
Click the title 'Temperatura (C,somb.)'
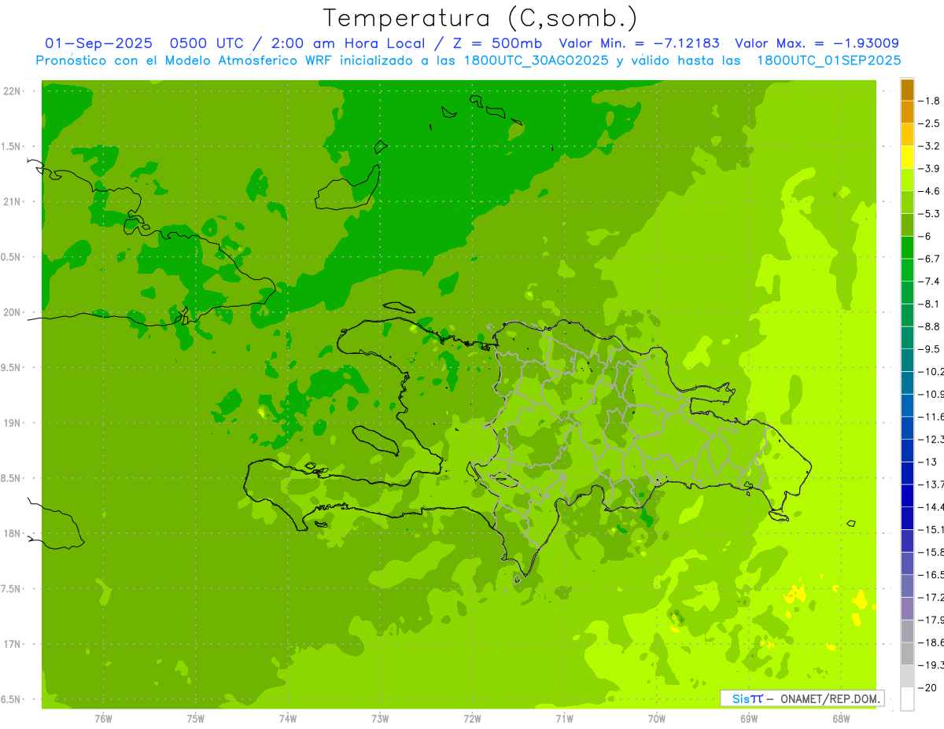[x=481, y=18]
